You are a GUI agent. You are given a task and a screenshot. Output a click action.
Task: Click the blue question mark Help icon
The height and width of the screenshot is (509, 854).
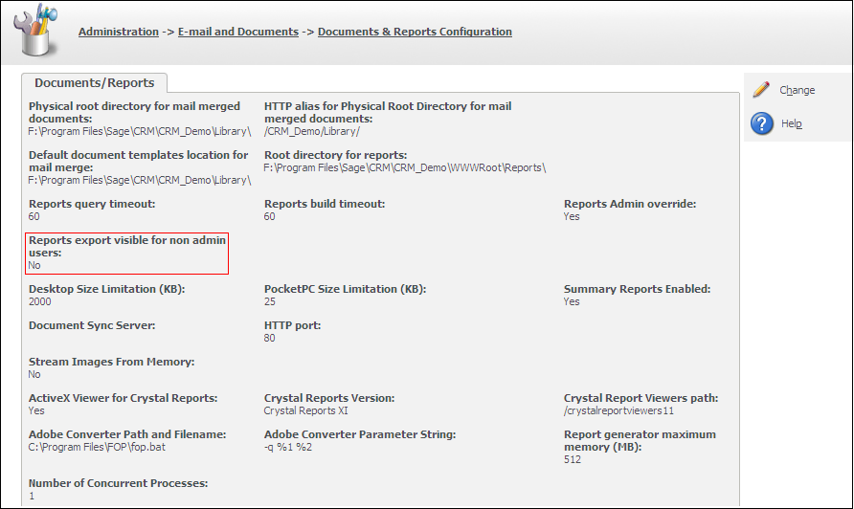[x=762, y=123]
